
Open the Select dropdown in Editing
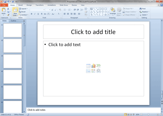pos(144,15)
